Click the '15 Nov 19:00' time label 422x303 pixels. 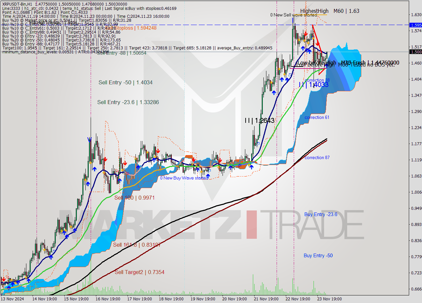click(x=76, y=299)
